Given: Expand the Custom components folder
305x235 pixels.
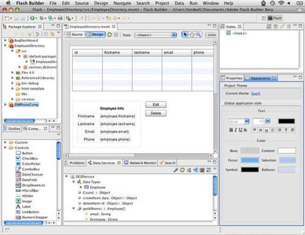Looking at the screenshot, I should click(x=6, y=142).
